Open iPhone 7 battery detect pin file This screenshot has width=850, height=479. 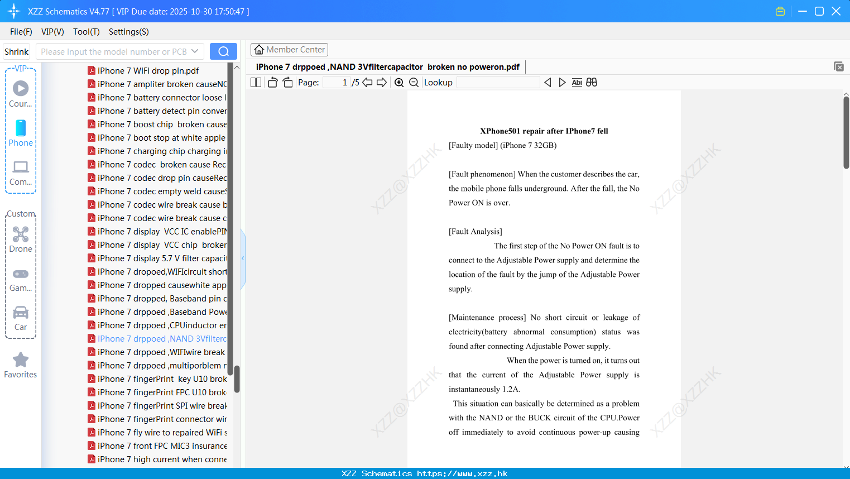point(157,111)
